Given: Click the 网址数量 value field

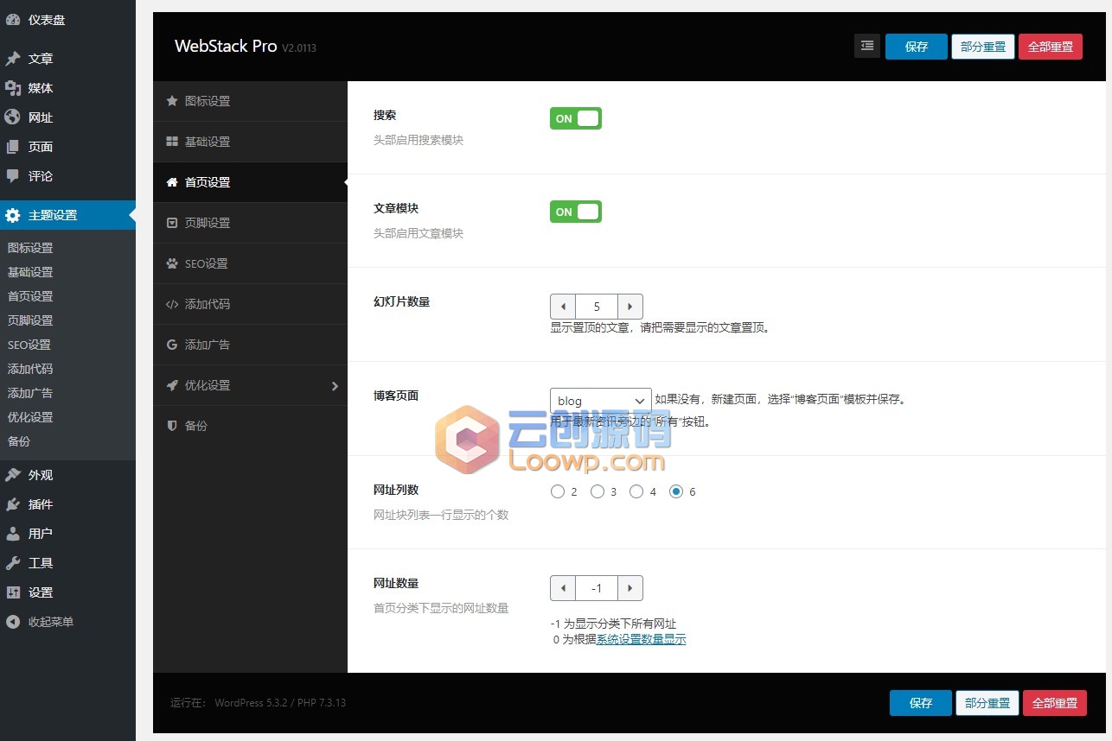Looking at the screenshot, I should pyautogui.click(x=597, y=588).
